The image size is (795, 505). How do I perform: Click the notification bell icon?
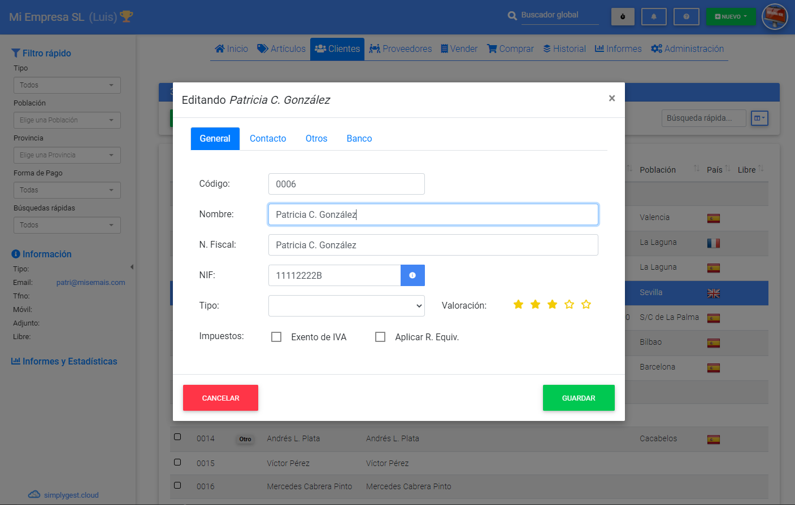tap(654, 16)
